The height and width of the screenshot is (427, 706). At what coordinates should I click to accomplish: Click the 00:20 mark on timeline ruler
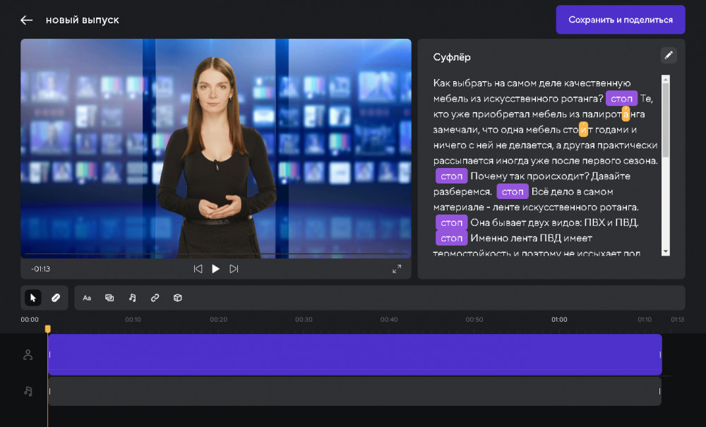(x=218, y=320)
